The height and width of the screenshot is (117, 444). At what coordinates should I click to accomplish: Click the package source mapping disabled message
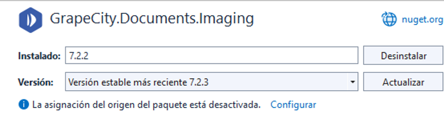147,105
